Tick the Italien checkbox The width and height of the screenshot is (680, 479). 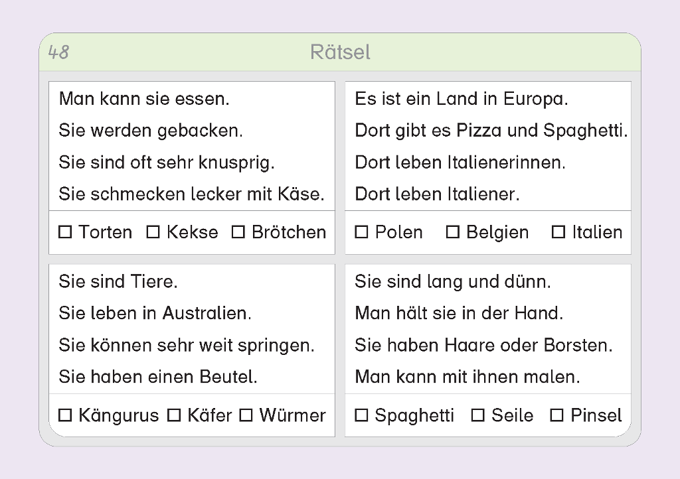coord(559,232)
